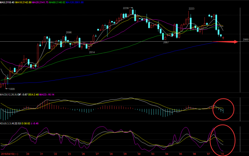This screenshot has height=156, width=249.
Task: Select the 2239 peak price marker
Action: point(126,8)
